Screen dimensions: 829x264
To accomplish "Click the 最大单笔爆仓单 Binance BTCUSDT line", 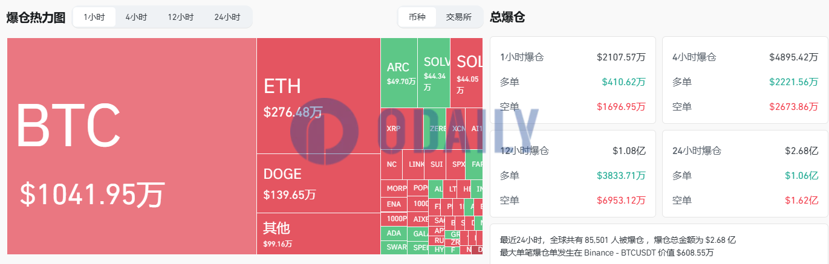I will (607, 253).
